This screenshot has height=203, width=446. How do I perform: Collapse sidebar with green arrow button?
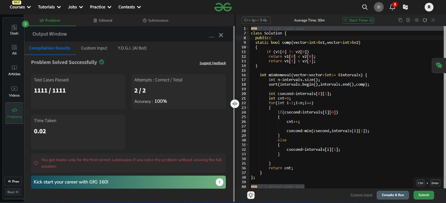(x=25, y=24)
